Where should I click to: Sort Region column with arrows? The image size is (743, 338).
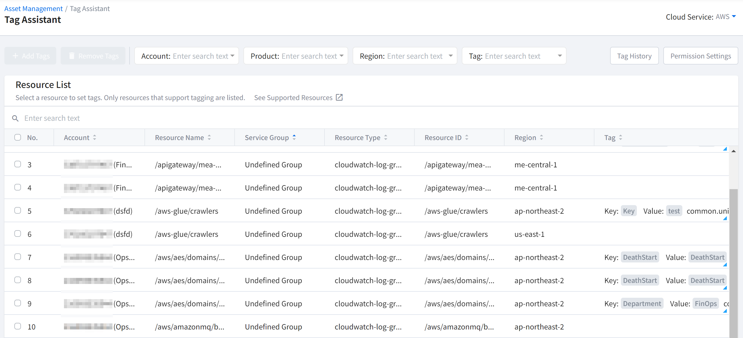[541, 138]
